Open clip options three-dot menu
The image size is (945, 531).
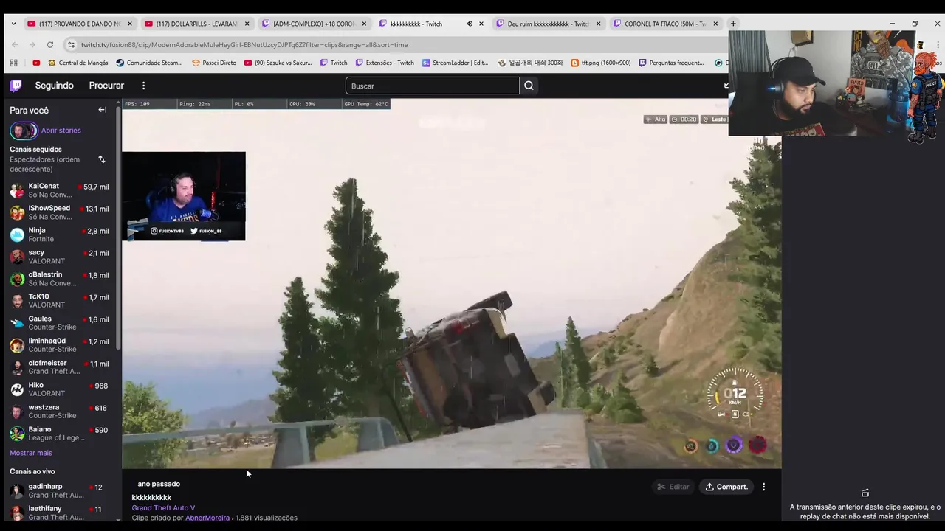coord(763,487)
